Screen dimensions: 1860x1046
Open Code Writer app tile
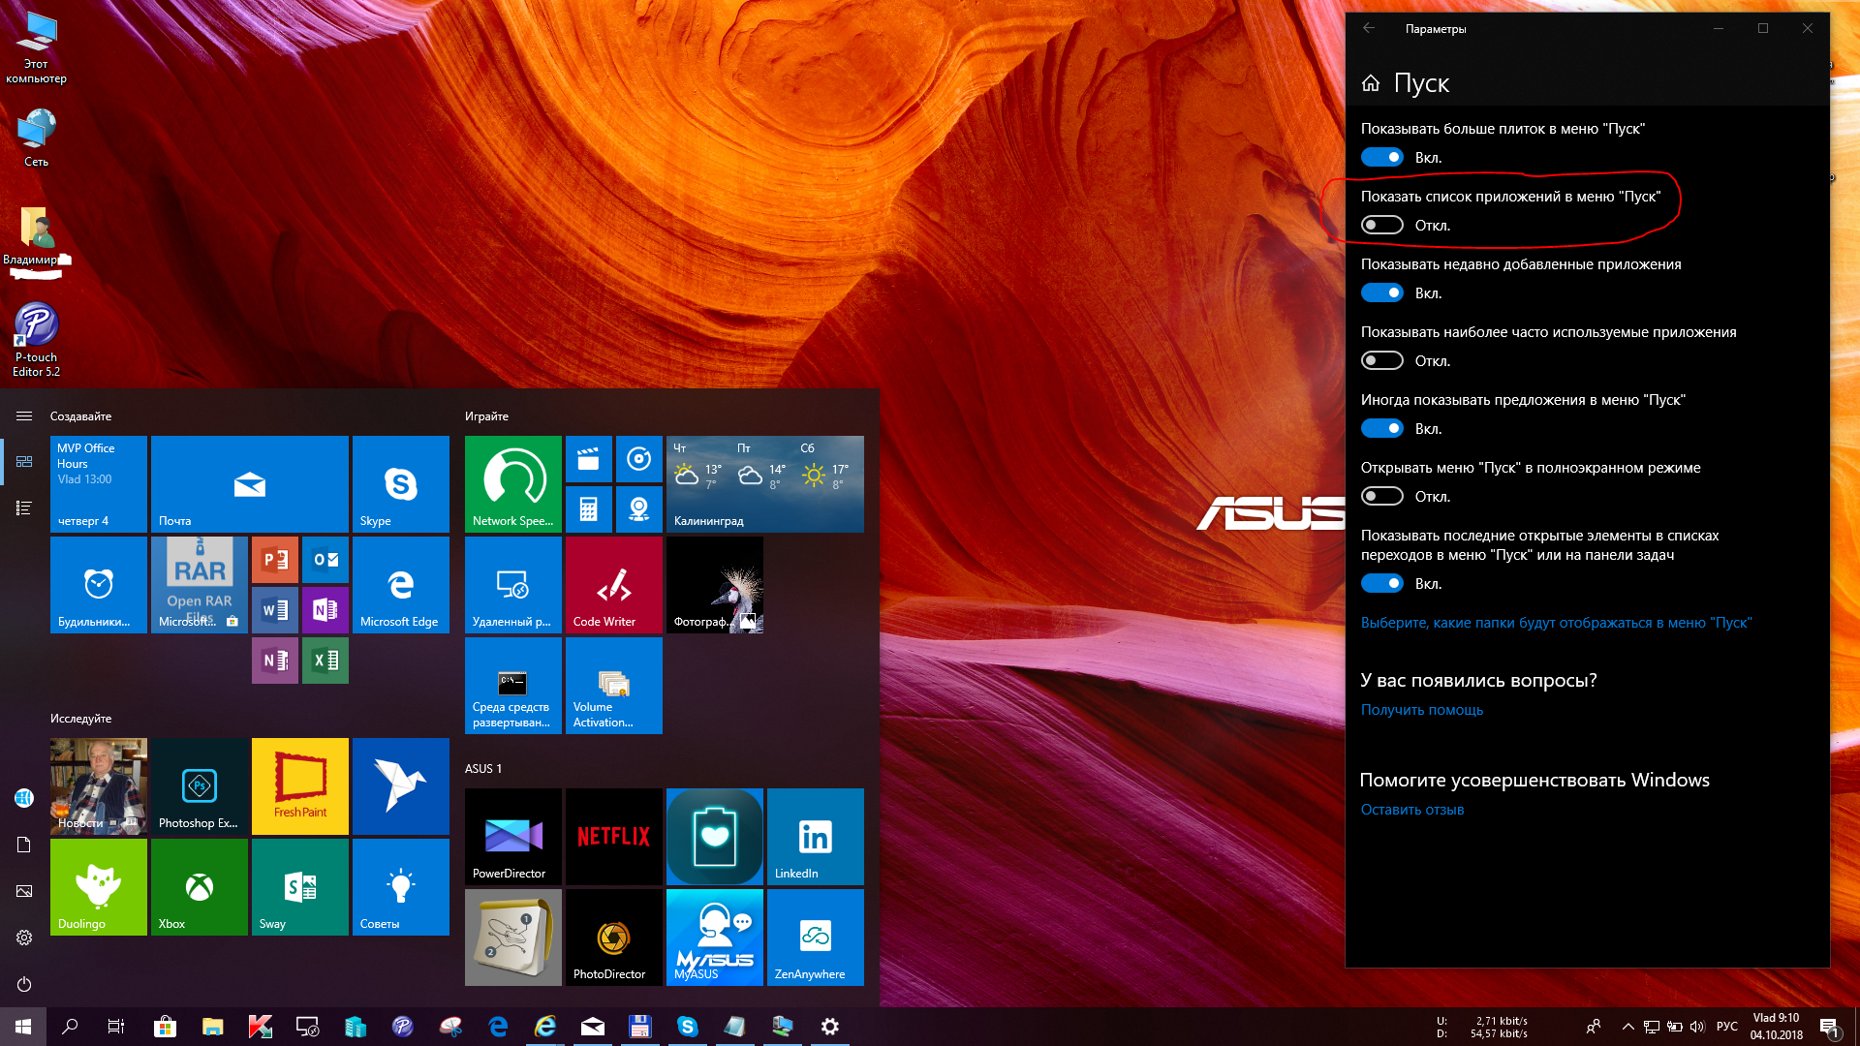613,585
